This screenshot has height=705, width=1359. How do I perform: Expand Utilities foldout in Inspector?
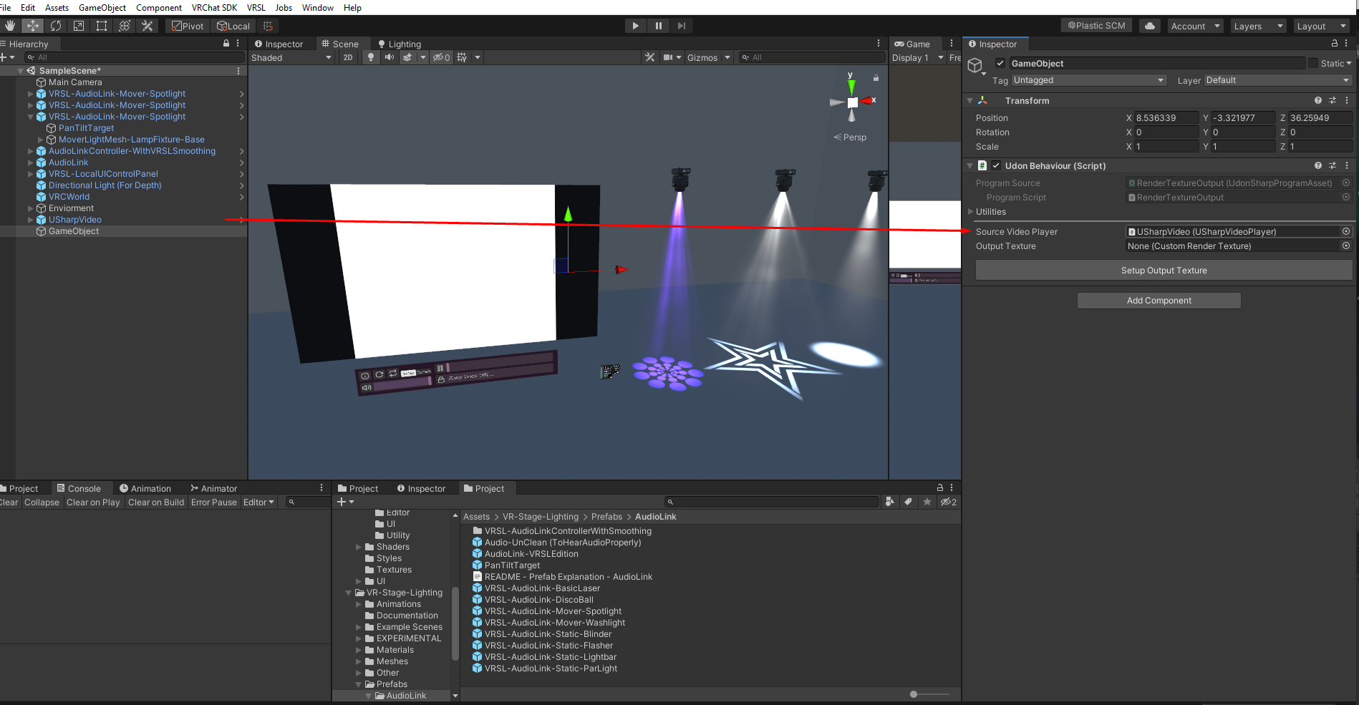[x=970, y=211]
